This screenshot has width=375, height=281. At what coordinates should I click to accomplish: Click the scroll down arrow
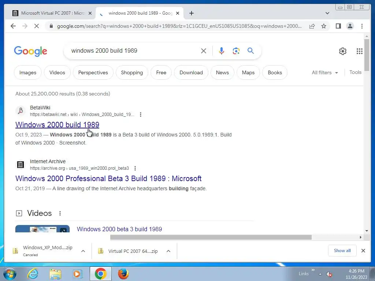(367, 231)
